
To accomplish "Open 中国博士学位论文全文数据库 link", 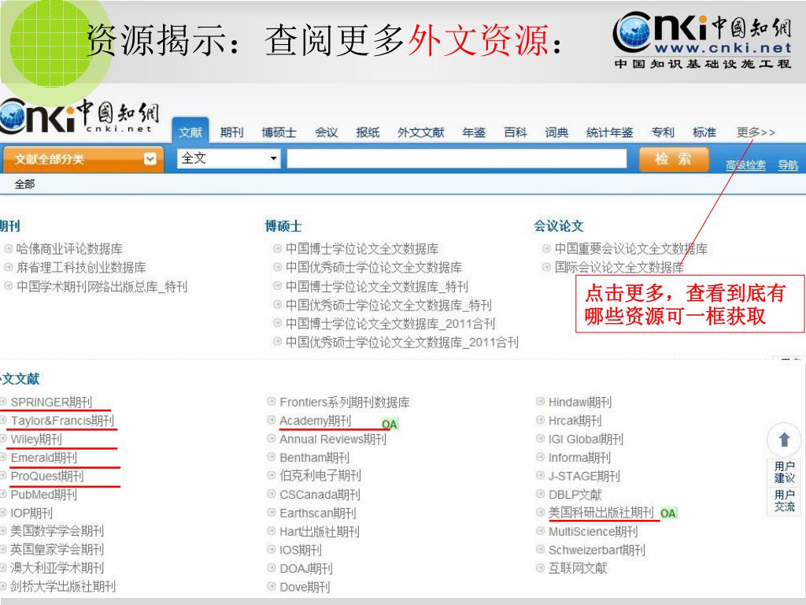I will [362, 249].
